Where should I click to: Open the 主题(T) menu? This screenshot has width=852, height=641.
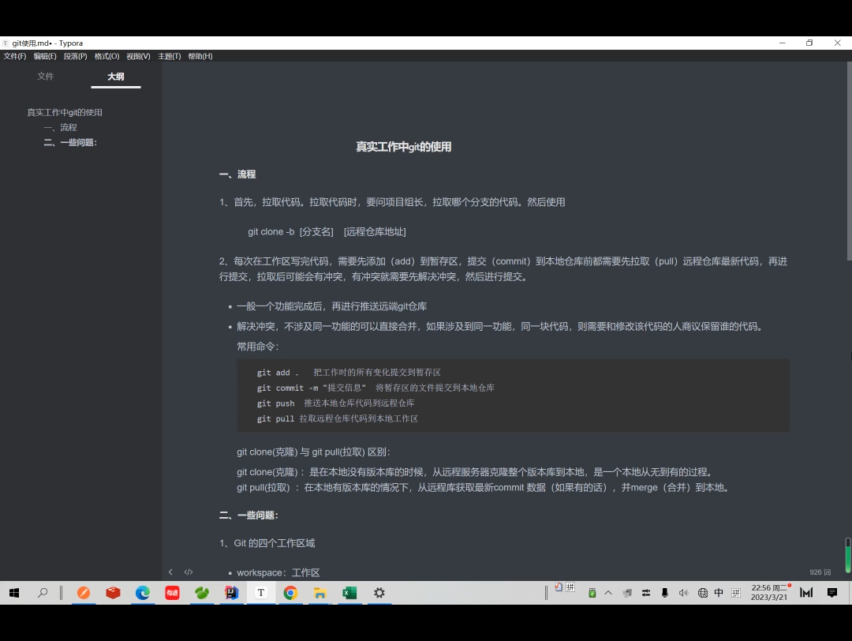pos(169,56)
